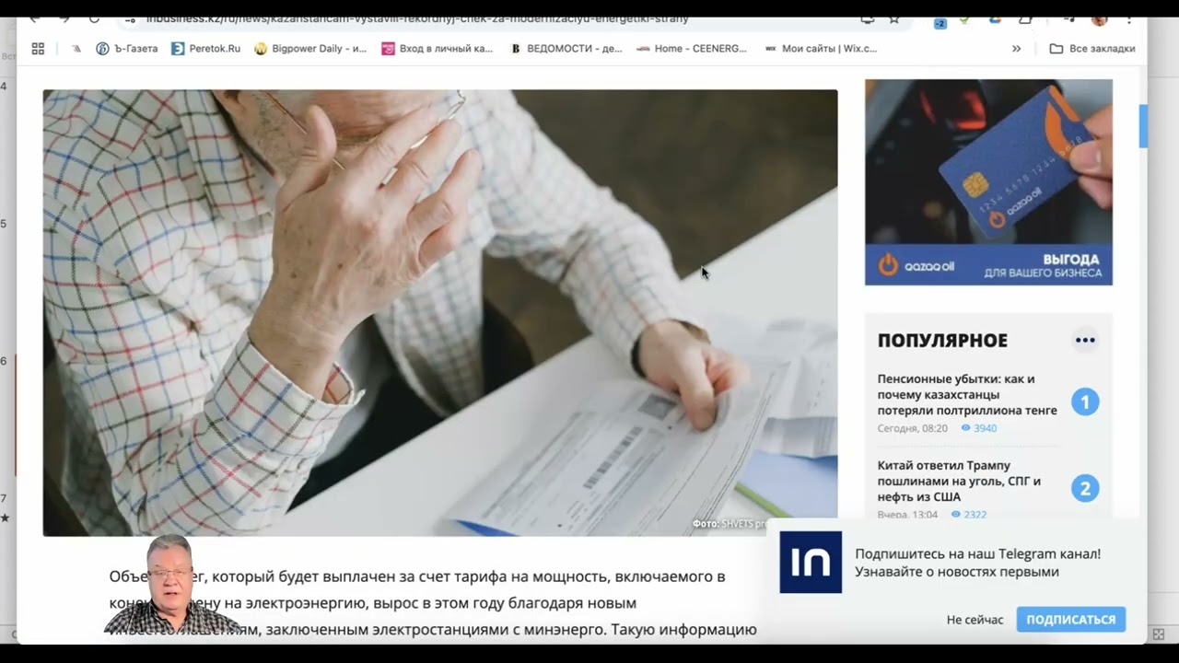Image resolution: width=1179 pixels, height=663 pixels.
Task: Open the Ъ-Газета bookmark
Action: [126, 49]
